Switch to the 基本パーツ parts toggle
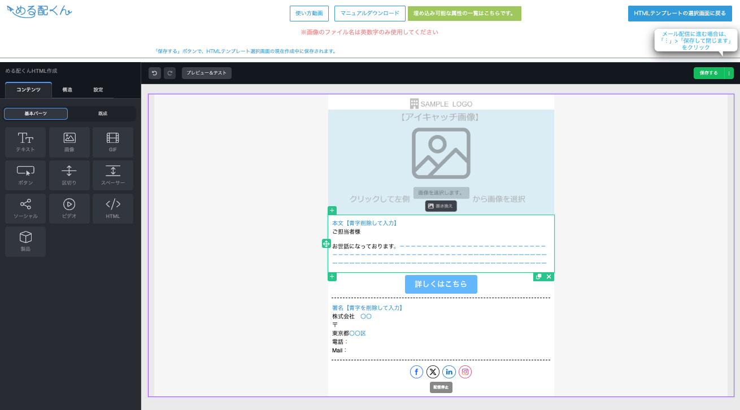Image resolution: width=740 pixels, height=410 pixels. click(x=36, y=114)
